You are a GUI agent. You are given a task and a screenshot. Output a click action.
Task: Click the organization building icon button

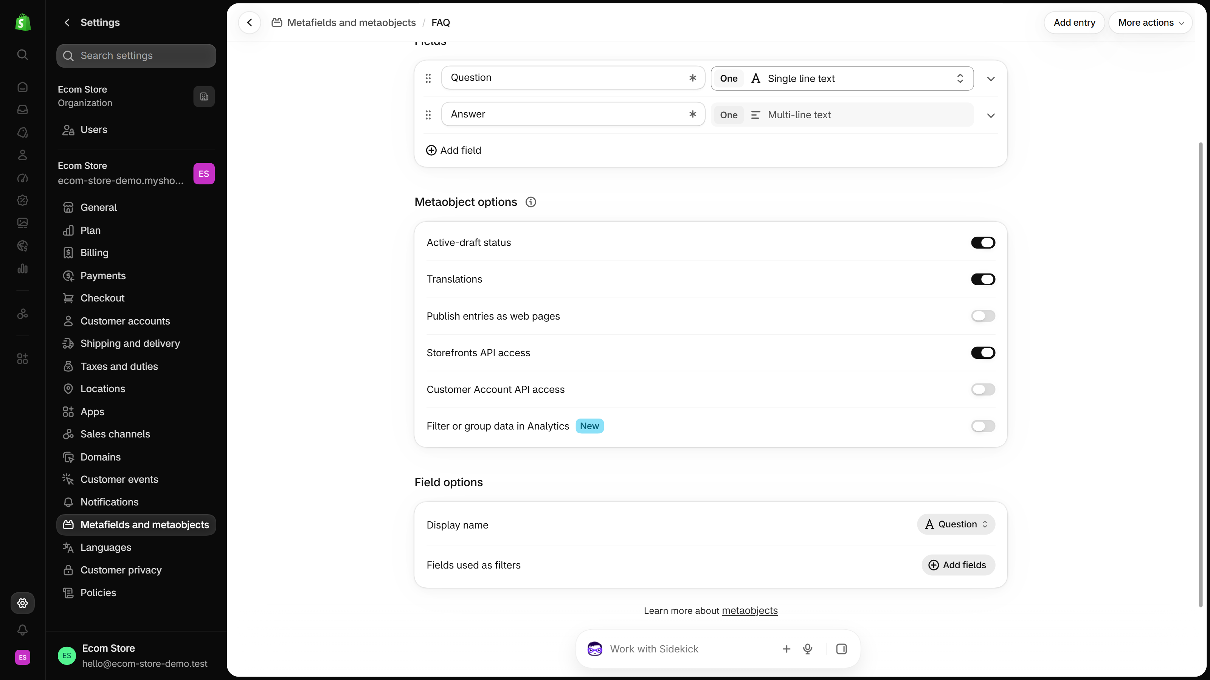(204, 96)
